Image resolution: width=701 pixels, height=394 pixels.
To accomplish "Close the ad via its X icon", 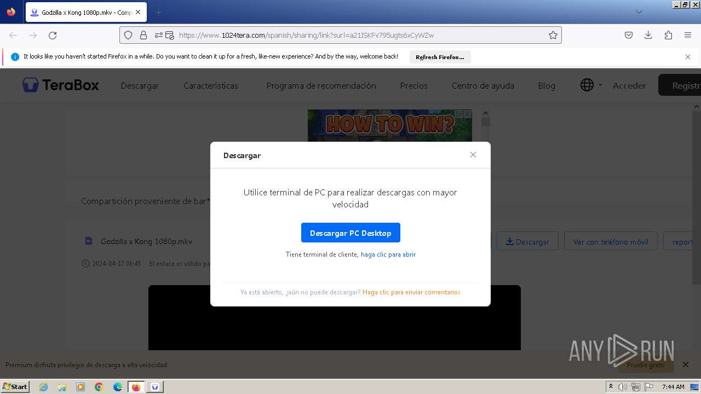I will 467,114.
